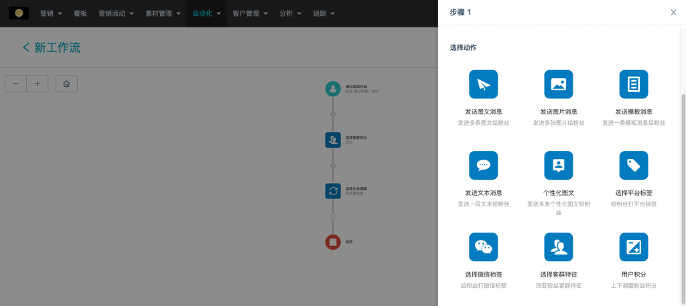Screen dimensions: 686x306
Task: Pick the 选择微信标签 WeChat icon
Action: tap(483, 247)
